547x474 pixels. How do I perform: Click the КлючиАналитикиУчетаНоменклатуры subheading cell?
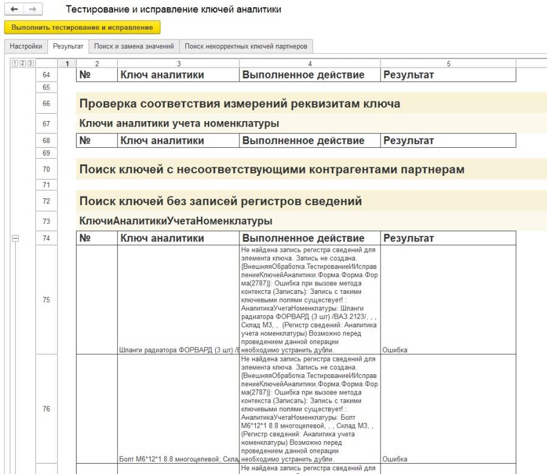pyautogui.click(x=176, y=221)
